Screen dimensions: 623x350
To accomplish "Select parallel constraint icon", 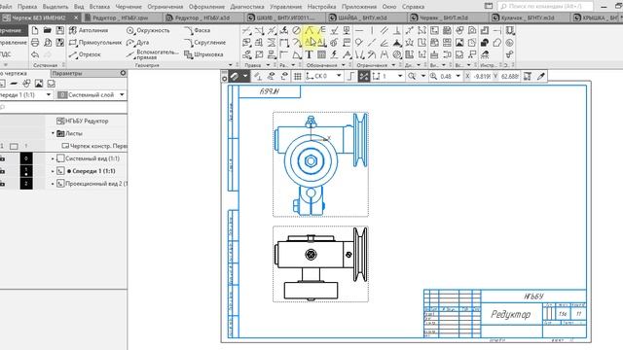I will [385, 30].
